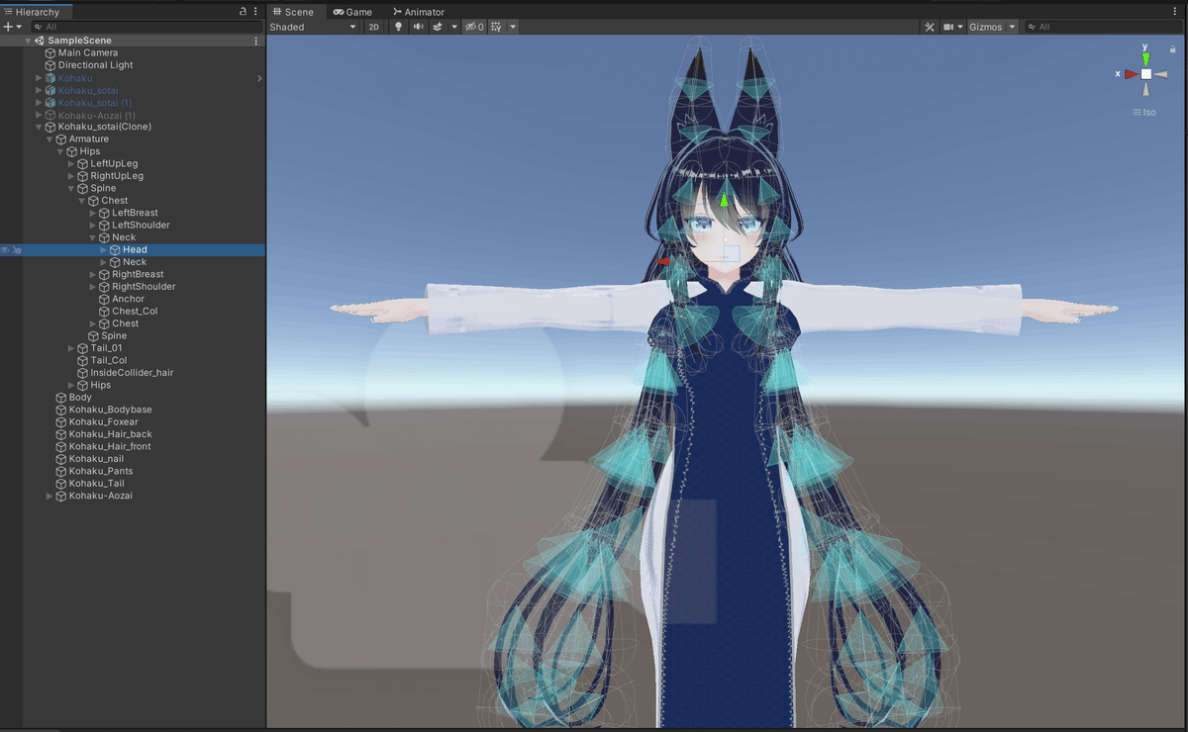
Task: Select the Tail_Col object
Action: pos(109,361)
